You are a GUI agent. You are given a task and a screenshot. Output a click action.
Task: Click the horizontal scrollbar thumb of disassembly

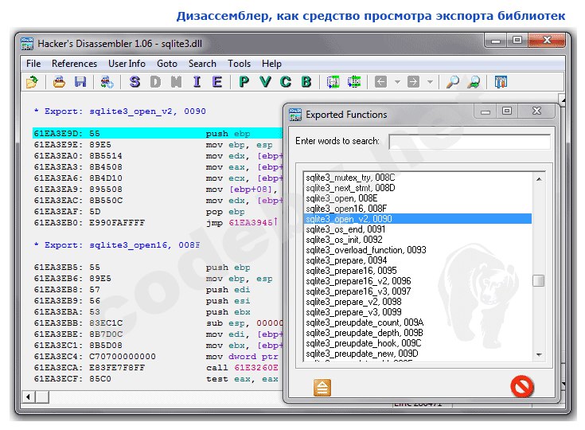click(x=42, y=397)
